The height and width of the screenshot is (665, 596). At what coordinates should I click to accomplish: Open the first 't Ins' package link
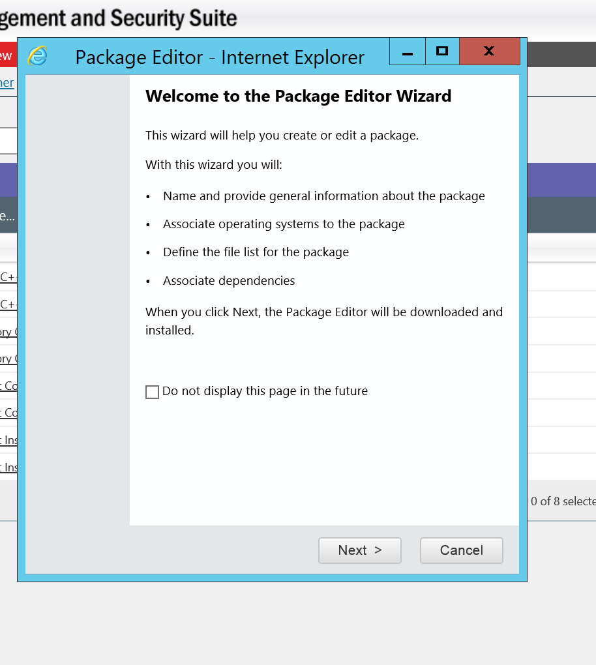coord(8,440)
